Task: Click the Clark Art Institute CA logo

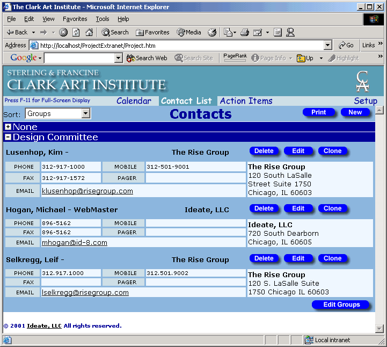Action: tap(362, 81)
